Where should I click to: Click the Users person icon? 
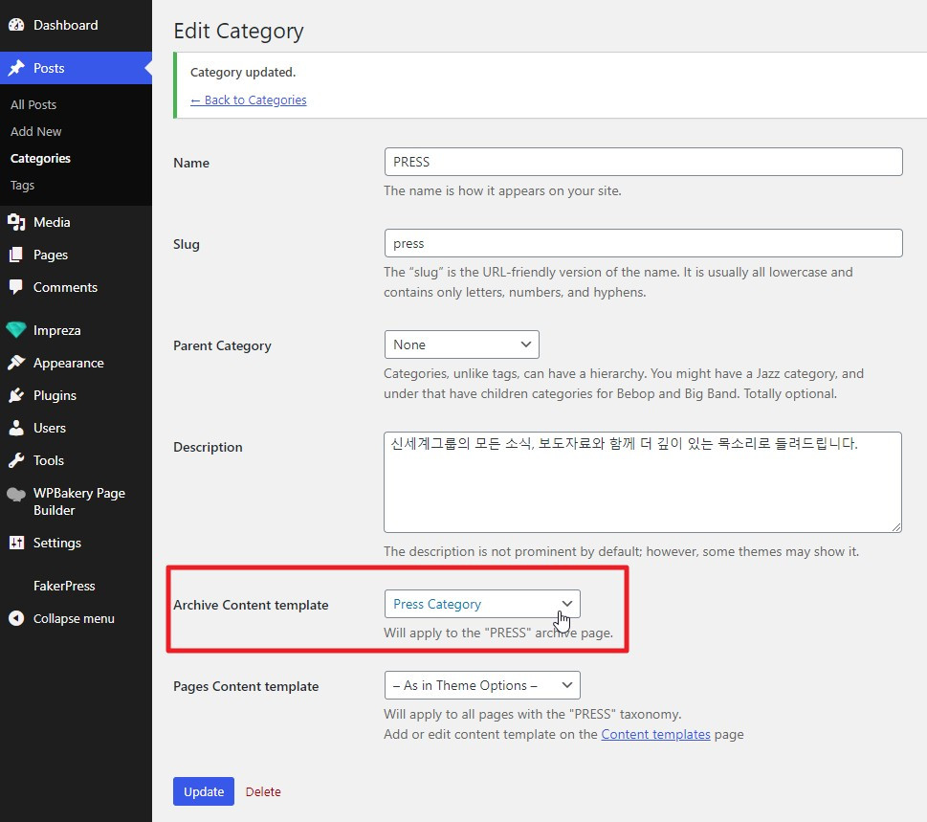pos(16,428)
